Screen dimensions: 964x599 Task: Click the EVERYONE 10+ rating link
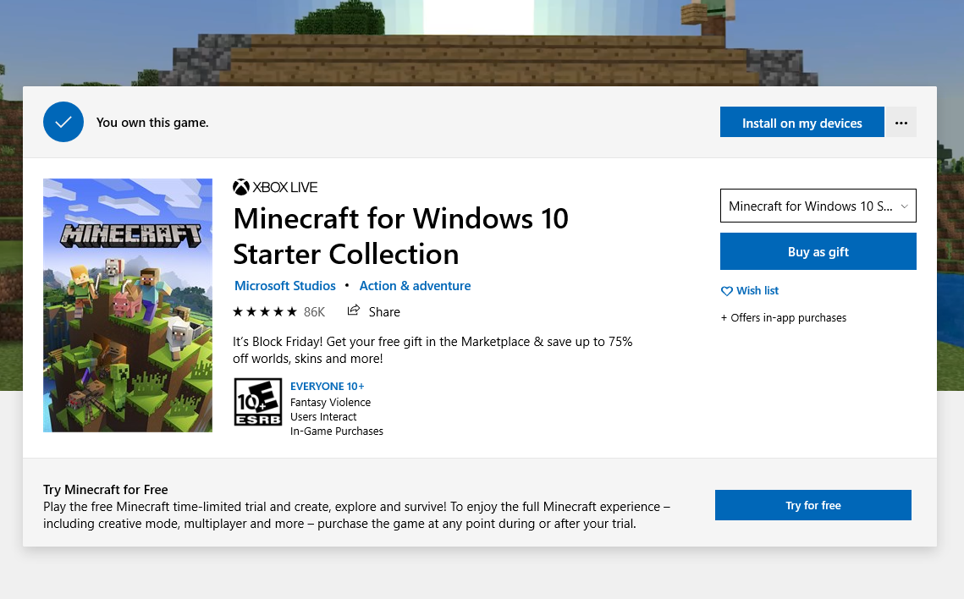coord(327,386)
